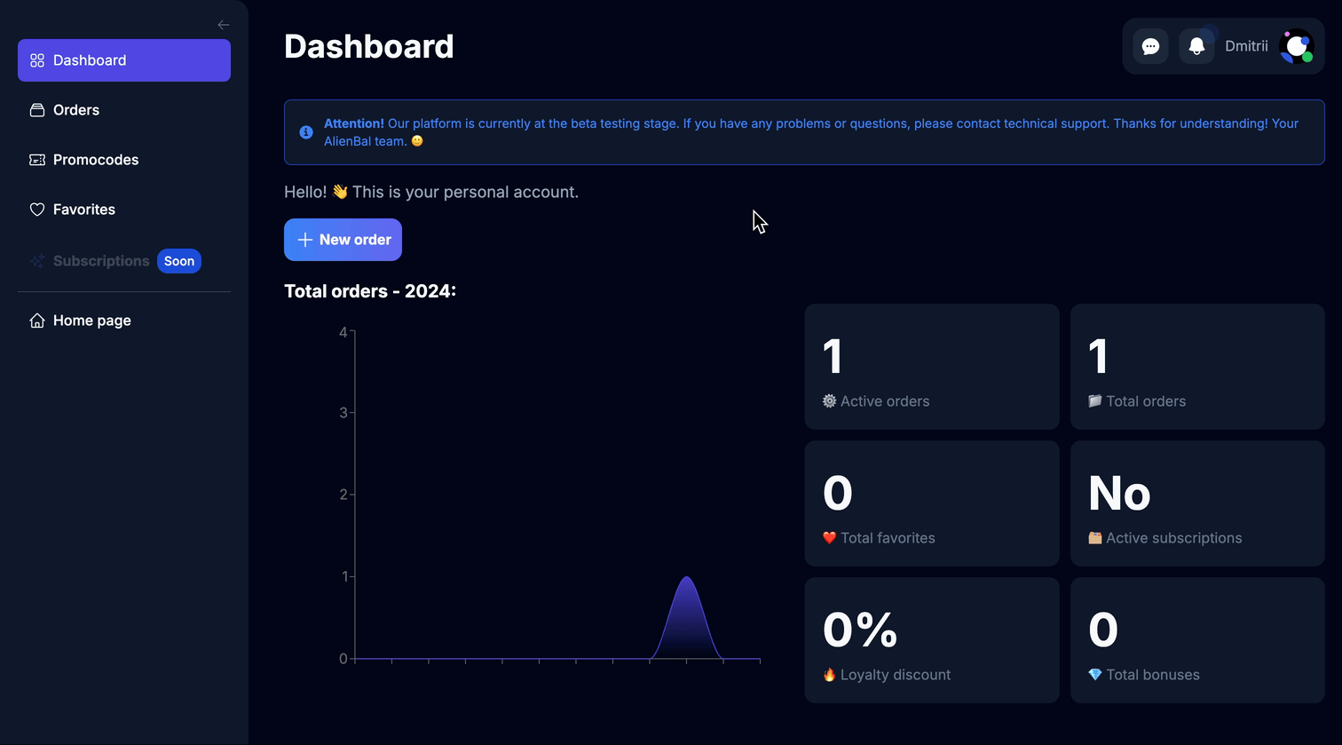Screen dimensions: 1342x745
Task: Click the Dashboard grid icon in sidebar
Action: (37, 60)
